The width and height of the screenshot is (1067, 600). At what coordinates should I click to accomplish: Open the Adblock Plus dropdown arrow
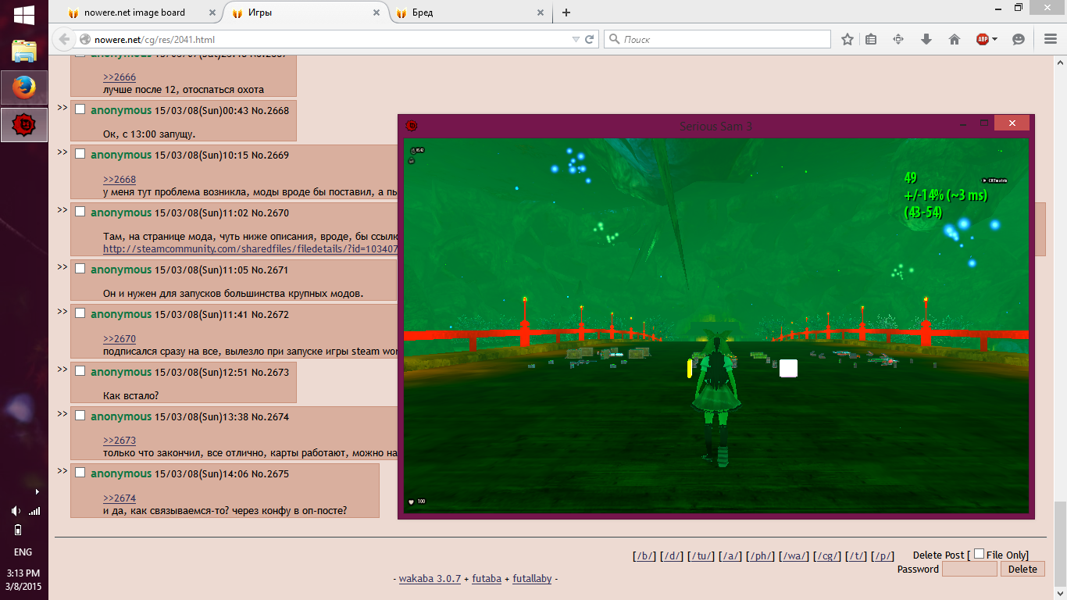click(994, 39)
